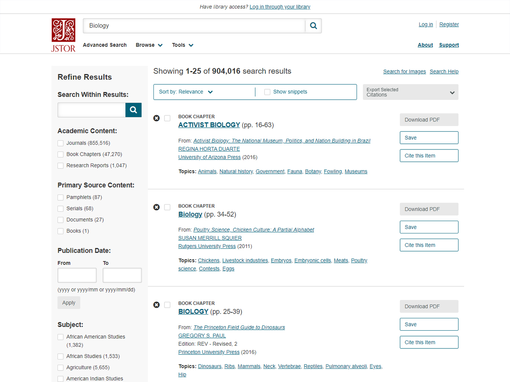This screenshot has height=382, width=510.
Task: Enable the Show snippets checkbox
Action: [x=267, y=92]
